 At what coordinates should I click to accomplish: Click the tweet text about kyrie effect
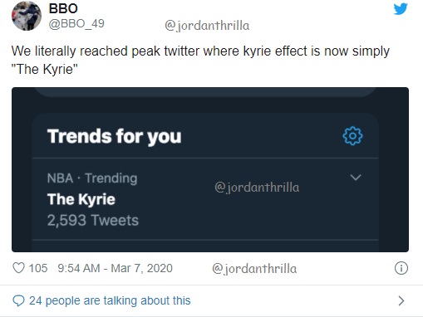(x=200, y=60)
